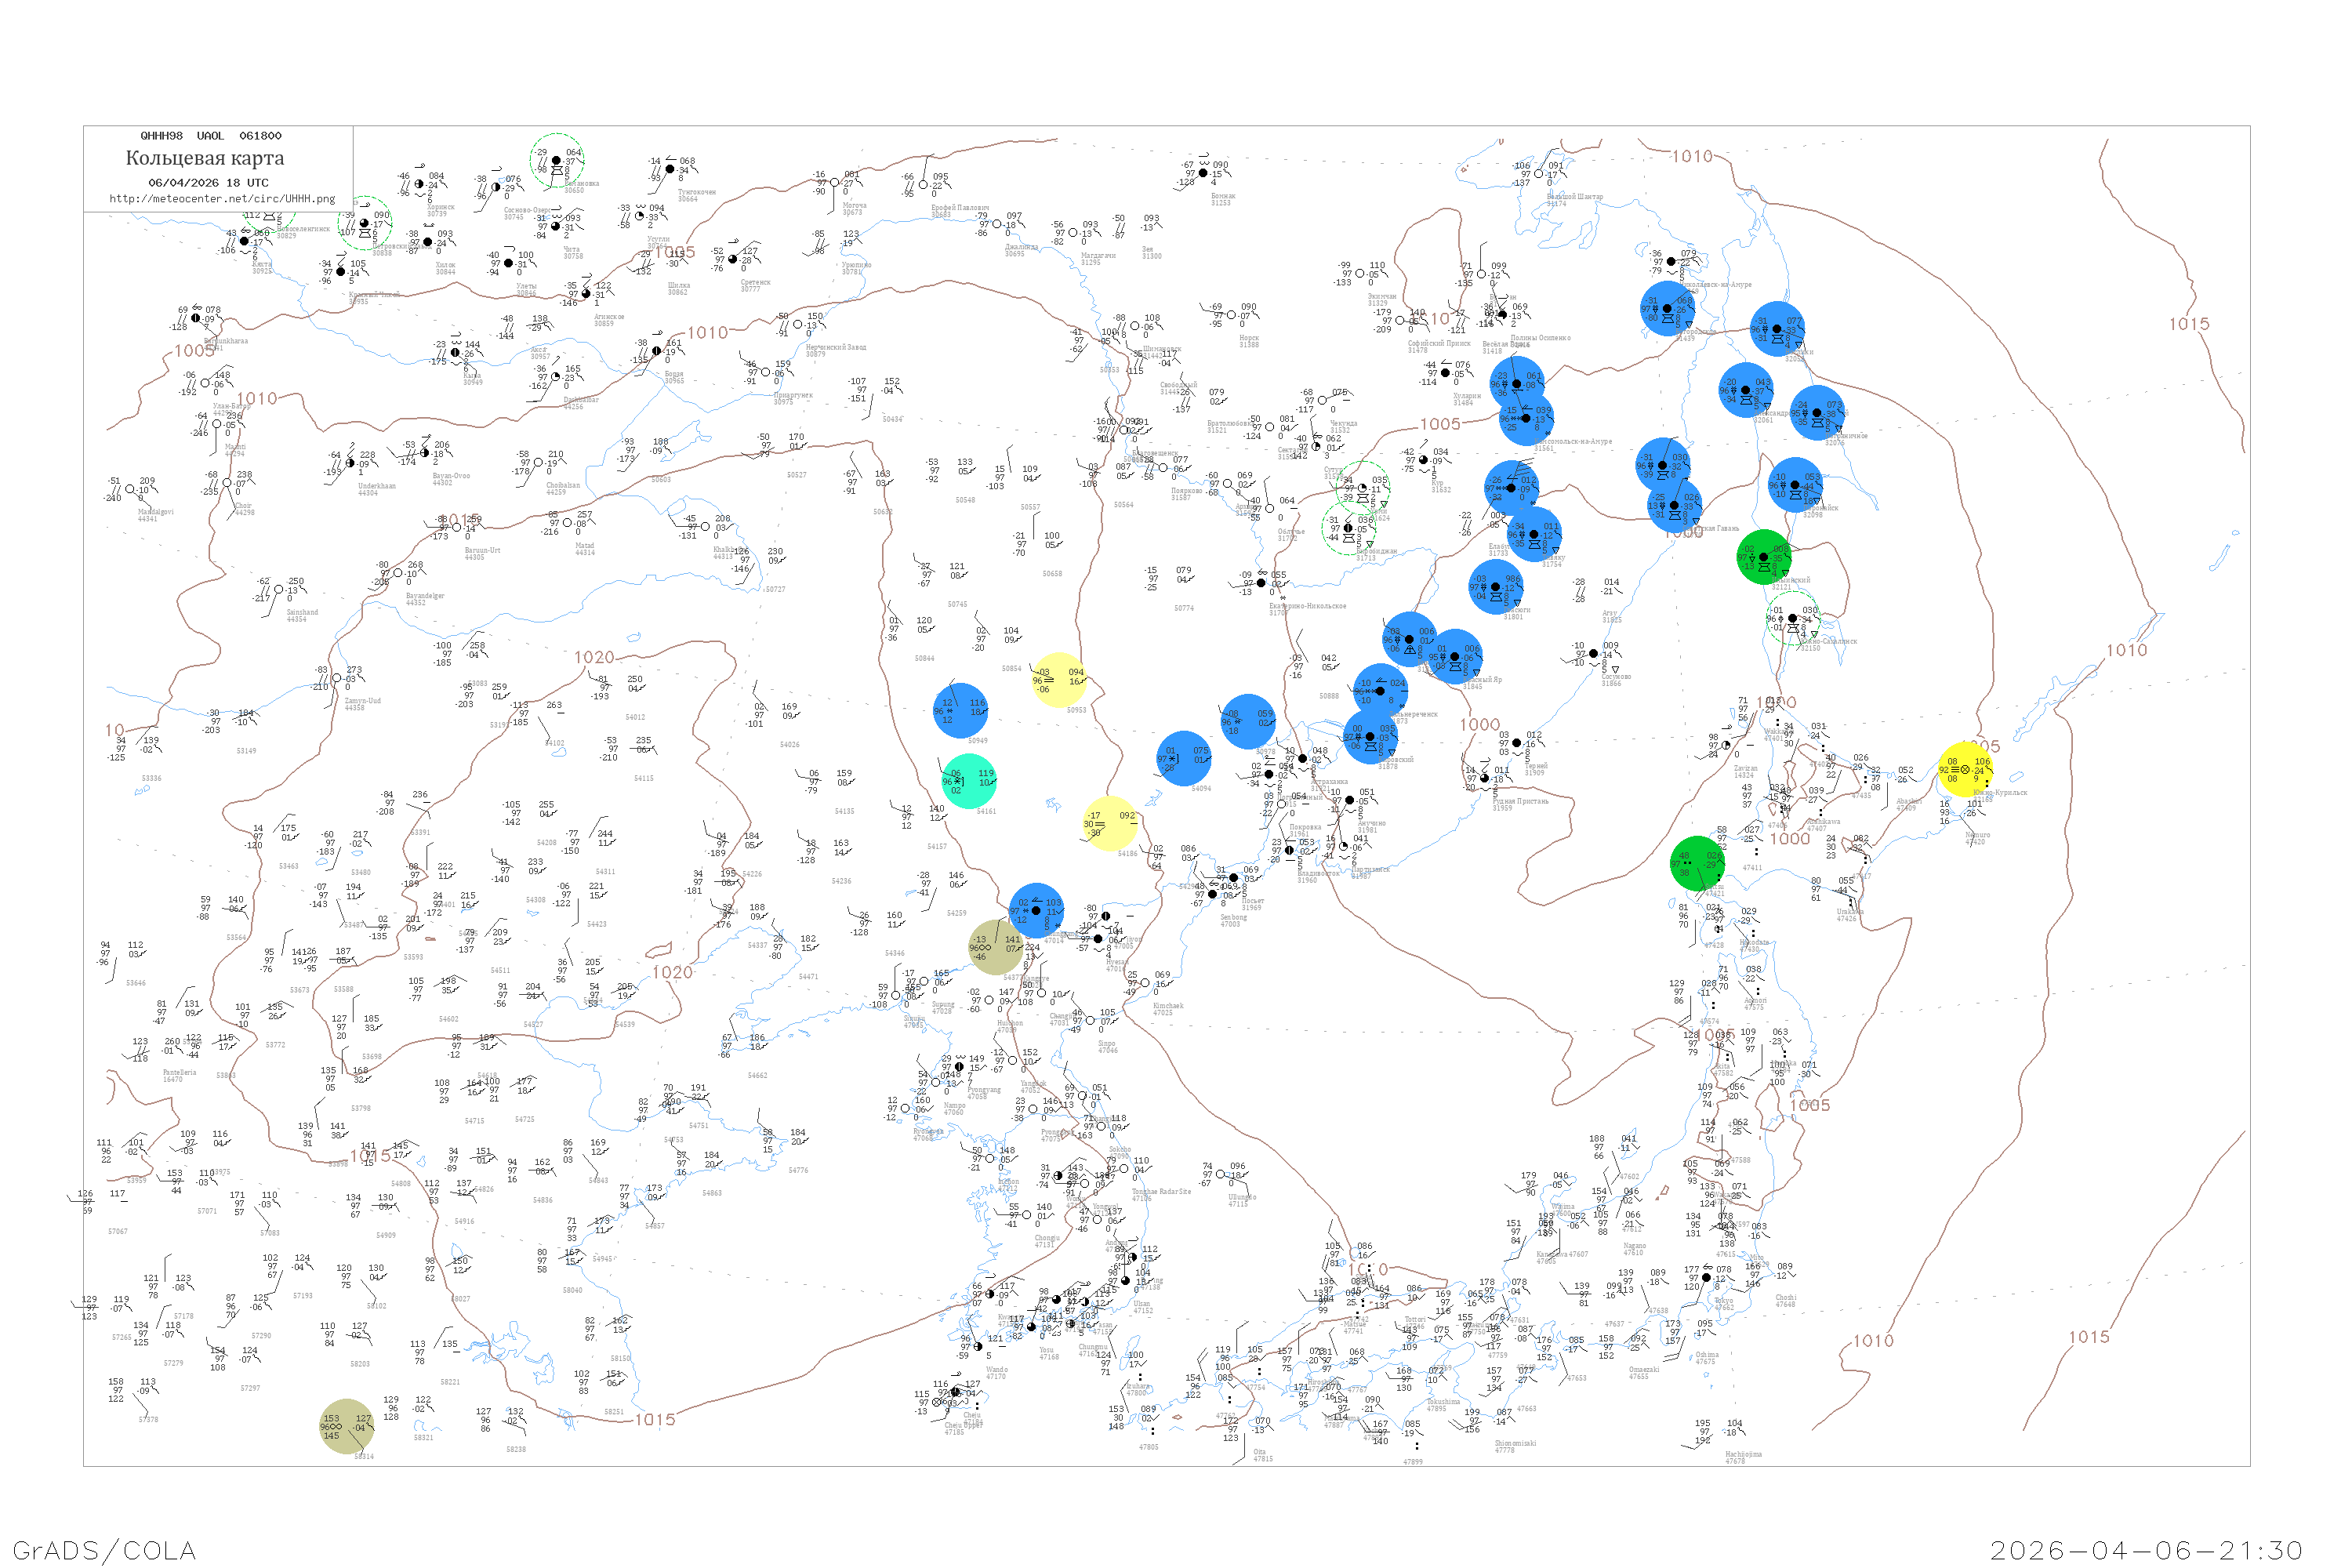Select olive station circle at 58314
Viewport: 2352px width, 1568px height.
point(346,1426)
